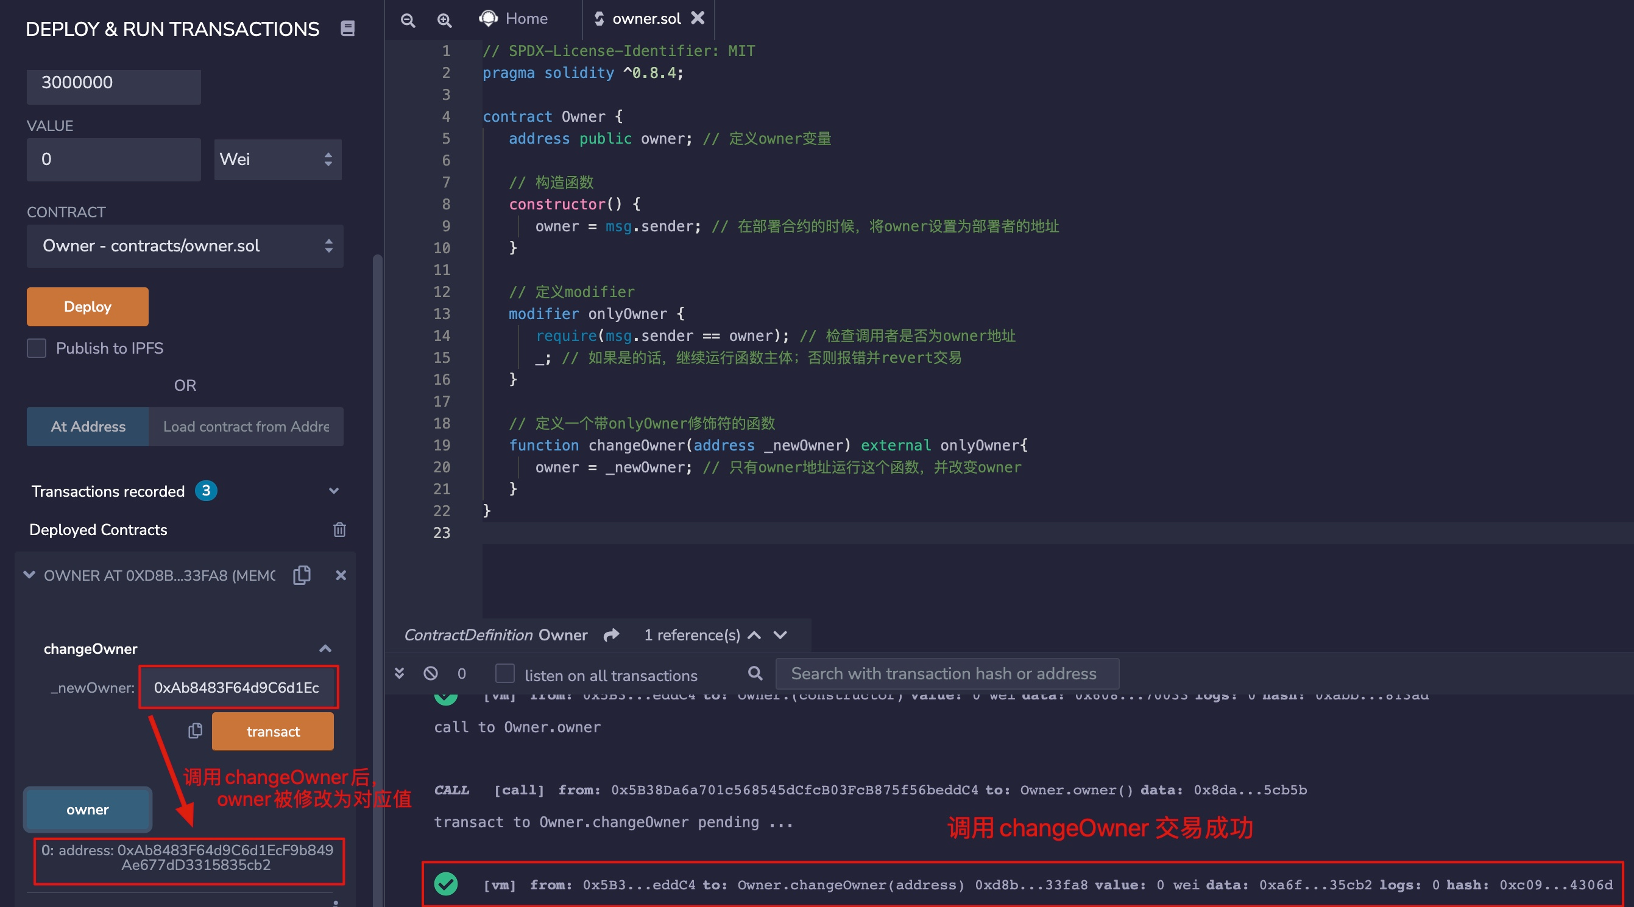Image resolution: width=1634 pixels, height=907 pixels.
Task: Click the side panel vertical scrollbar
Action: [x=377, y=580]
